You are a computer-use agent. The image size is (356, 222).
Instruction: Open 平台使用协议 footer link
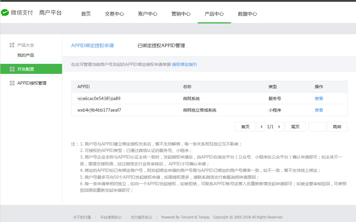click(111, 217)
